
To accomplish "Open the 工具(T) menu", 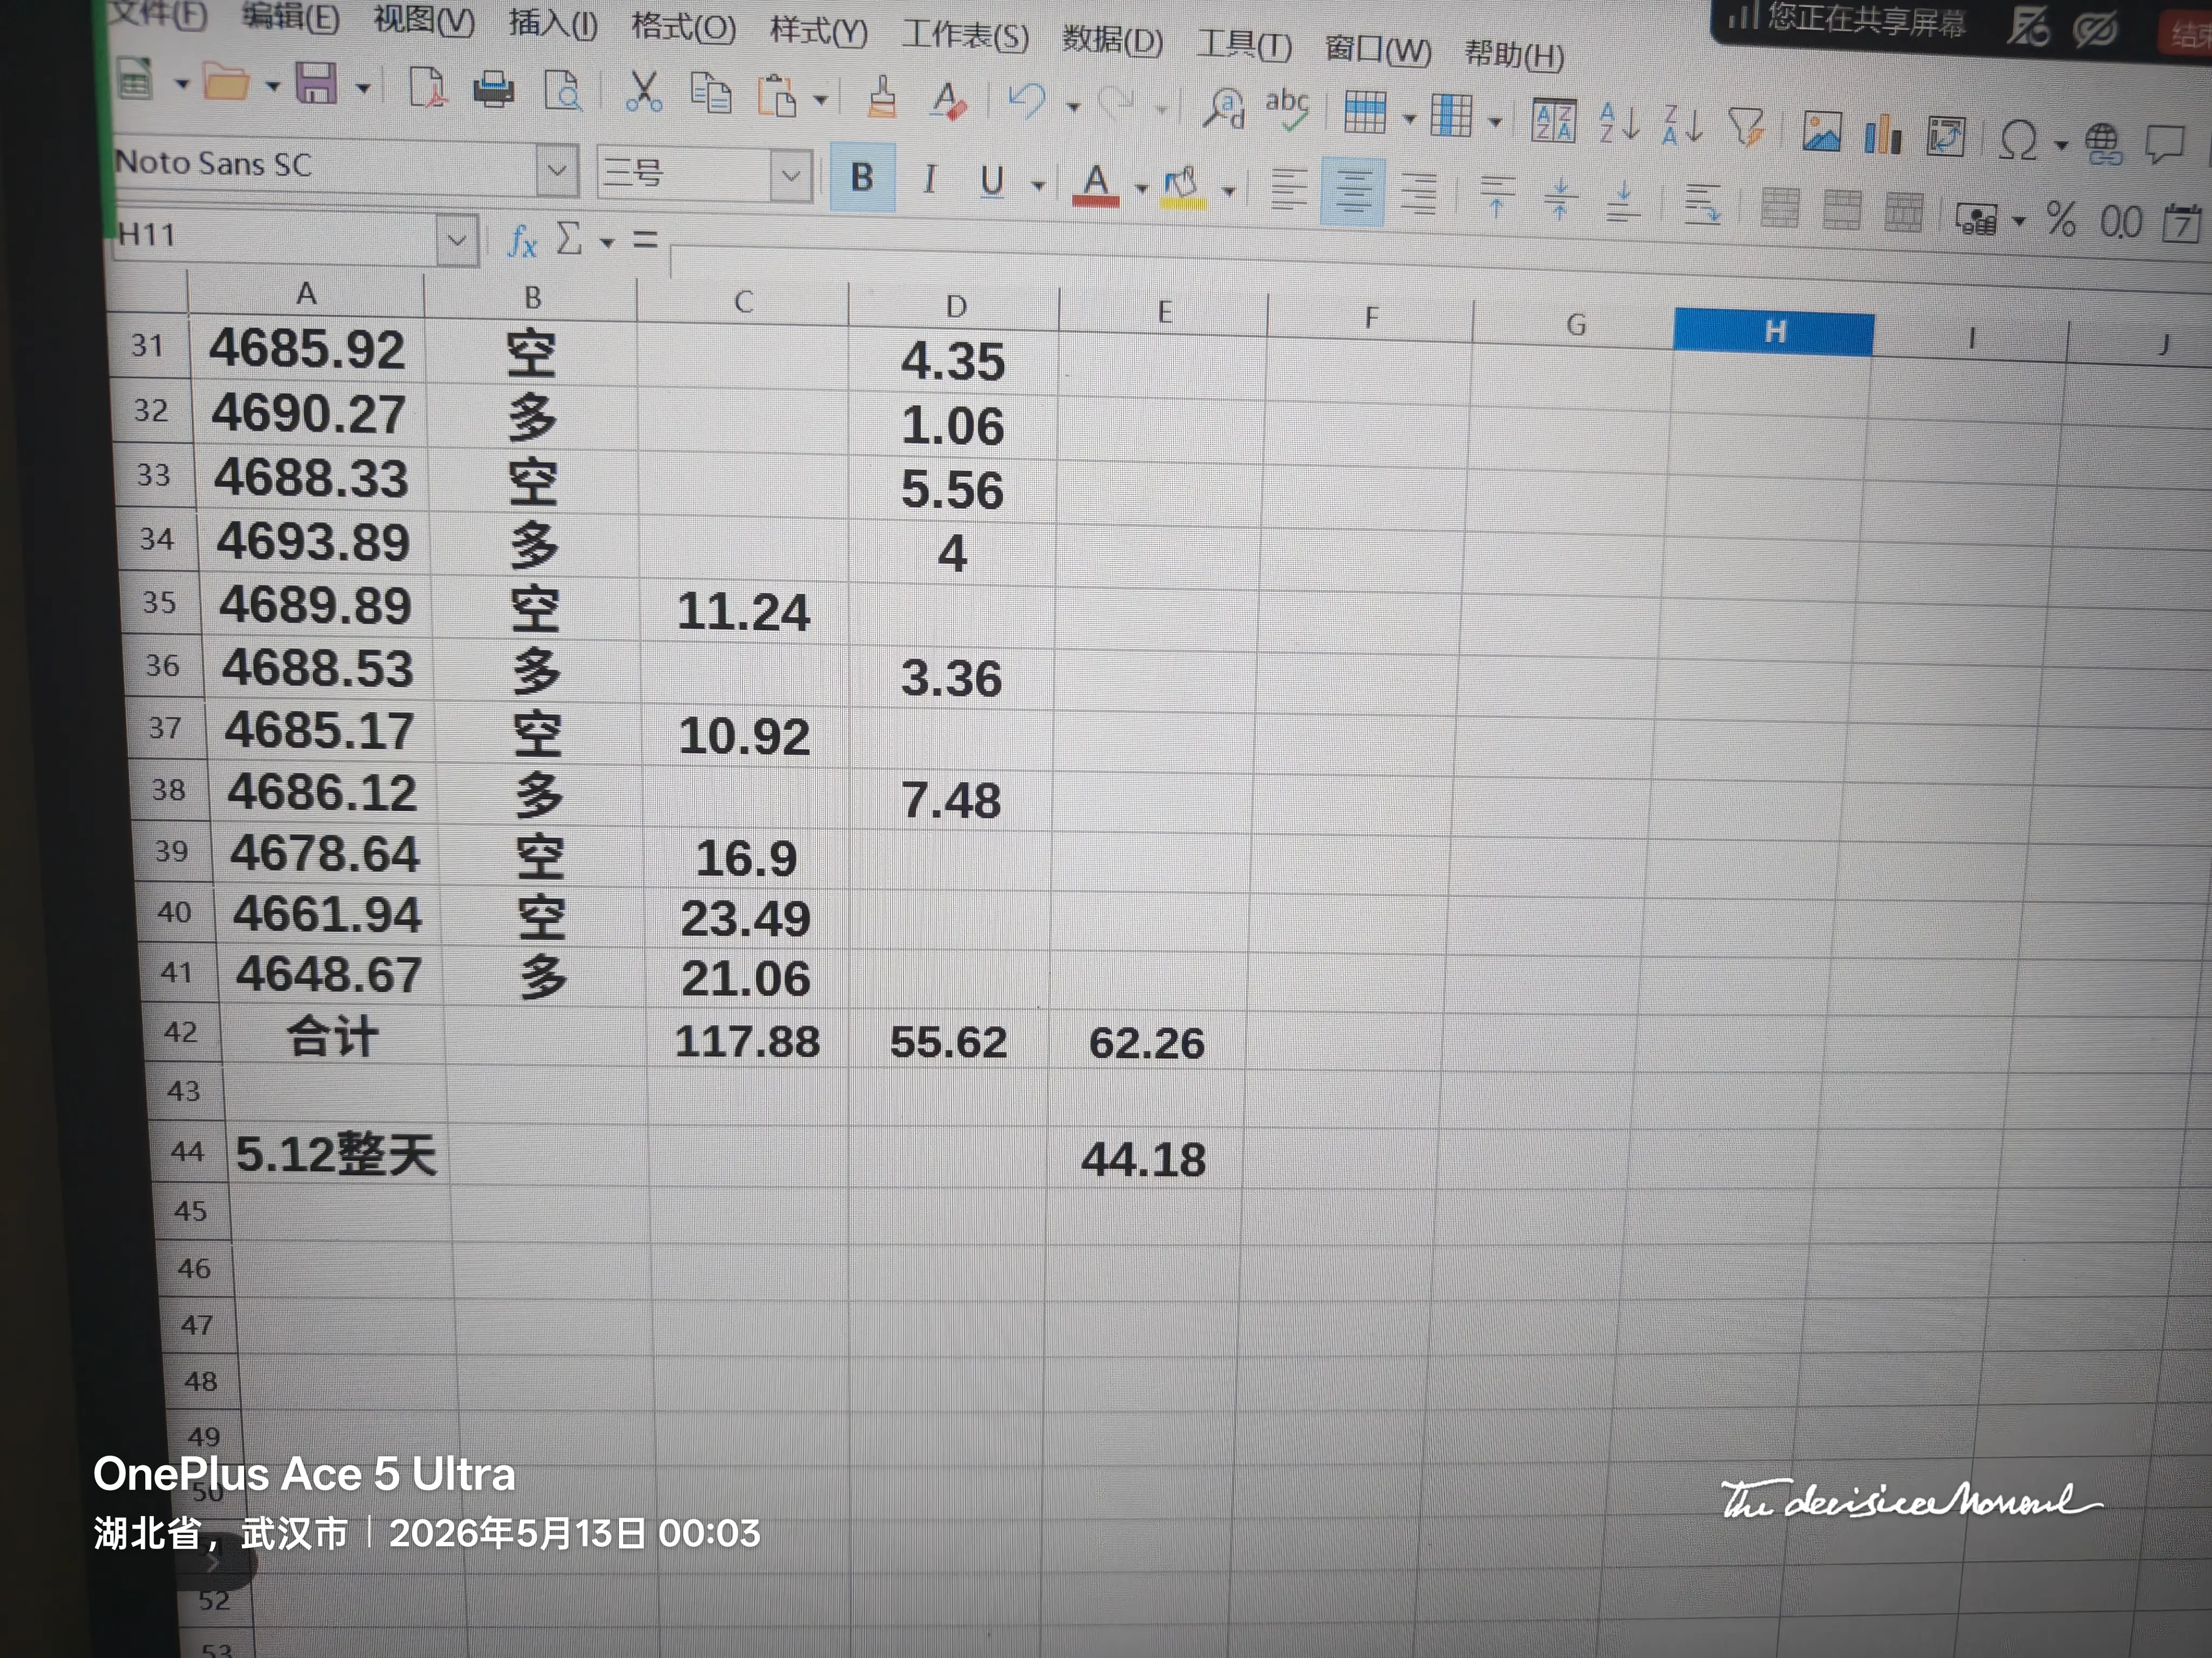I will [1244, 45].
